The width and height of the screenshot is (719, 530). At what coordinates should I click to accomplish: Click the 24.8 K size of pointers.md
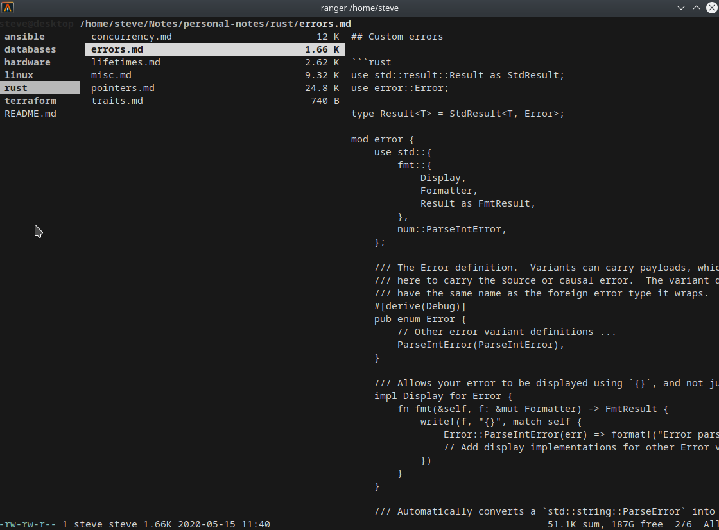(322, 88)
